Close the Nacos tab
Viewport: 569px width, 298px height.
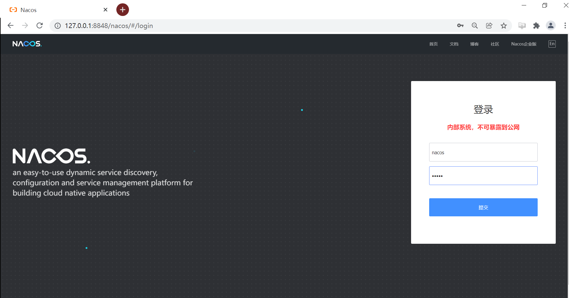click(105, 10)
